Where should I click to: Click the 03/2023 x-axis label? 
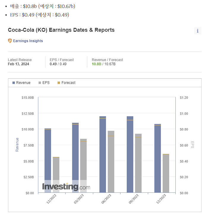point(79,199)
